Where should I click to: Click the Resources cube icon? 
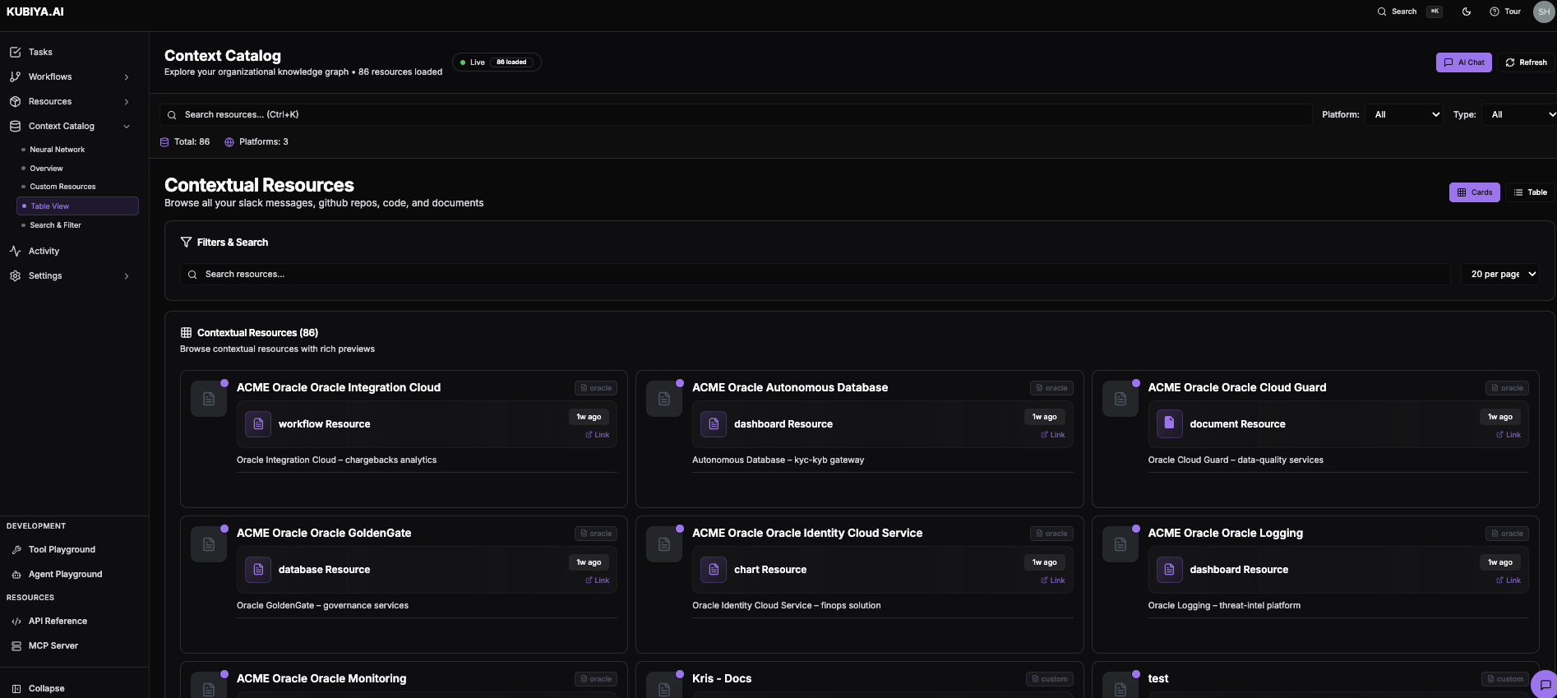click(x=15, y=101)
